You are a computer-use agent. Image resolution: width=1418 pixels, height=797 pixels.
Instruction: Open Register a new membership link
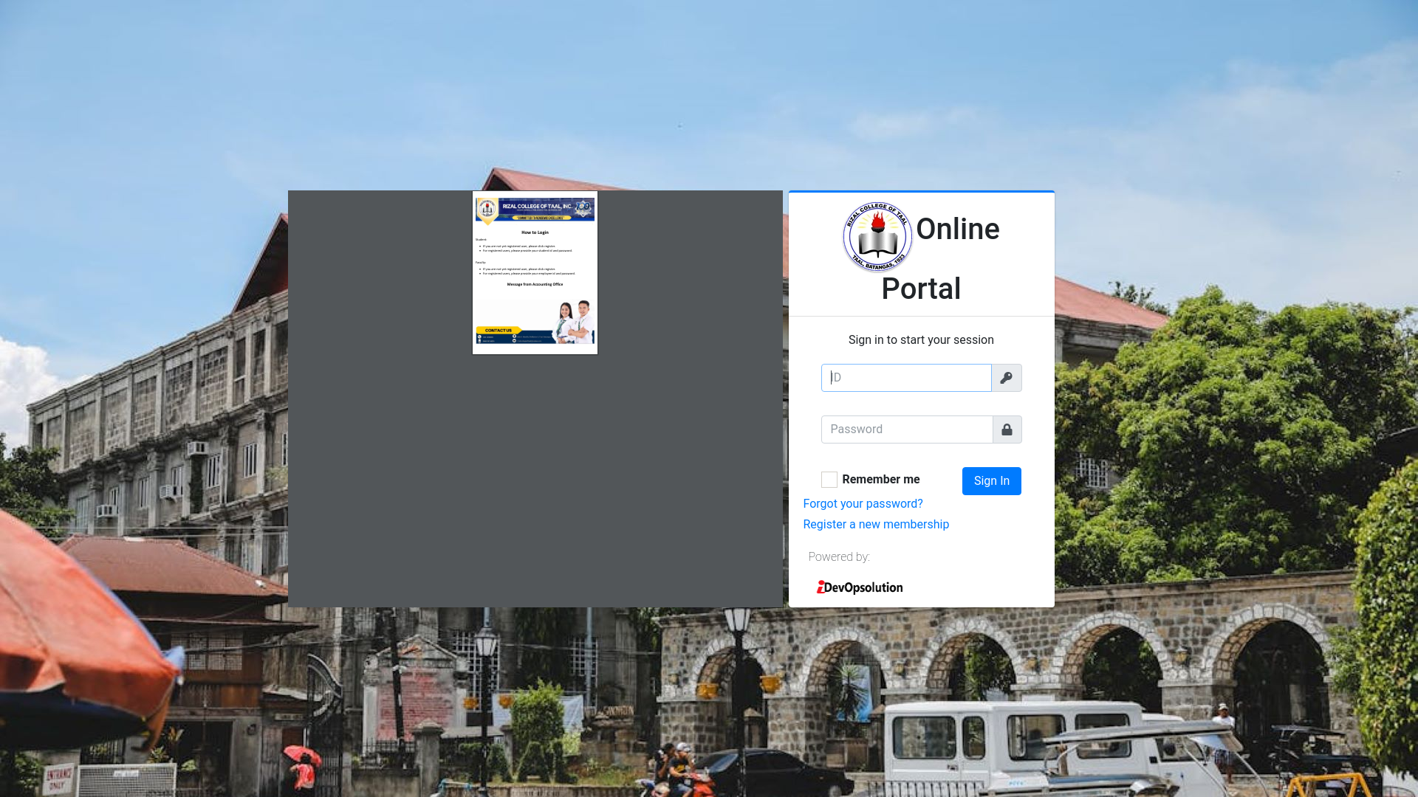tap(876, 525)
